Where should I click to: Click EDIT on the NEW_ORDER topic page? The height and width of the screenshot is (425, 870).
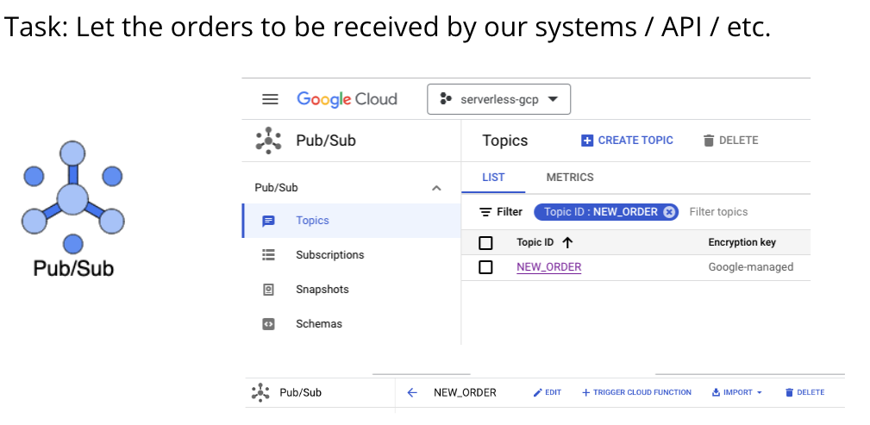pyautogui.click(x=547, y=393)
